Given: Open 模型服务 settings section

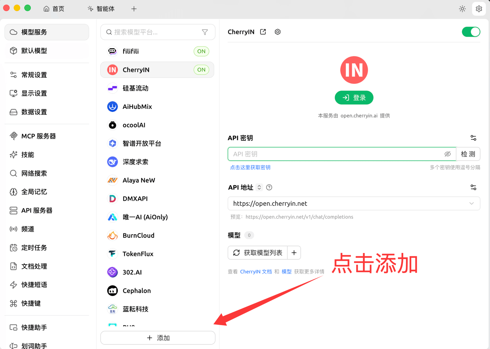Looking at the screenshot, I should 47,32.
